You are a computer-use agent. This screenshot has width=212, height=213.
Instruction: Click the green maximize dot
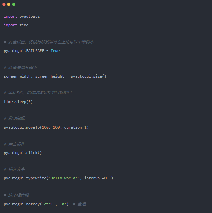14,4
